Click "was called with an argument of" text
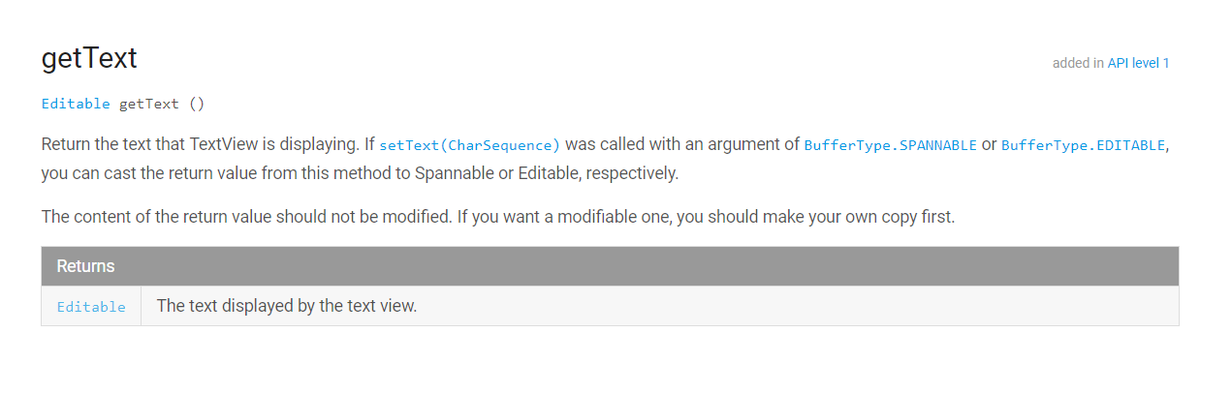 [682, 144]
